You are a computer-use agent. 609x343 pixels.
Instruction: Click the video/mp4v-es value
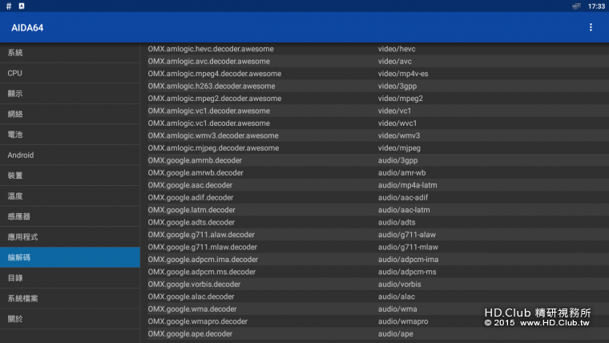click(x=403, y=74)
